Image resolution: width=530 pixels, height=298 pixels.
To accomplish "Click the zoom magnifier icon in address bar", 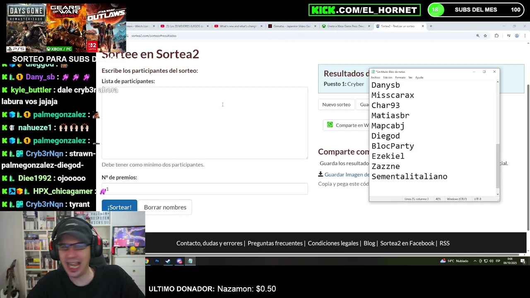I will pyautogui.click(x=478, y=36).
